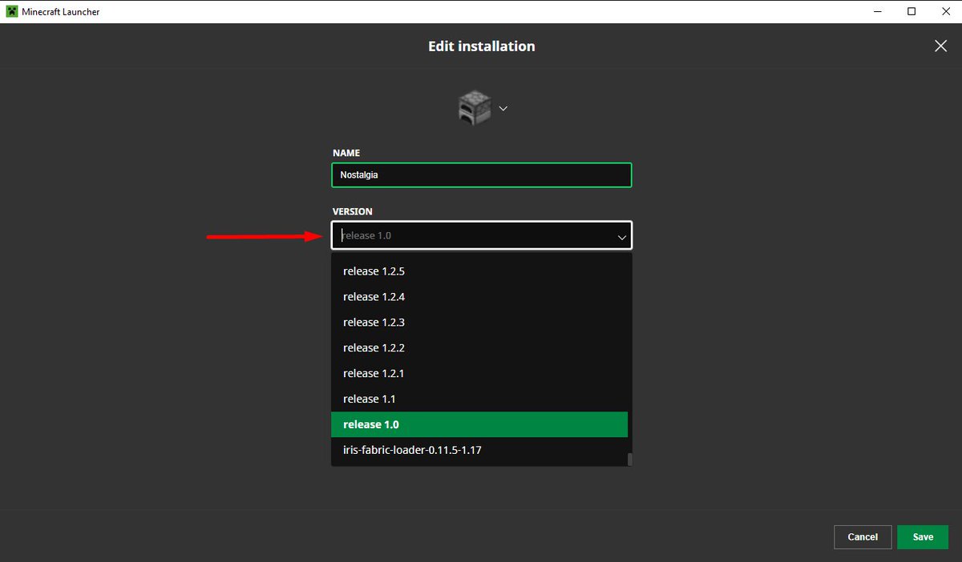Click the Minecraft Launcher creeper title icon
The width and height of the screenshot is (962, 562).
coord(12,11)
